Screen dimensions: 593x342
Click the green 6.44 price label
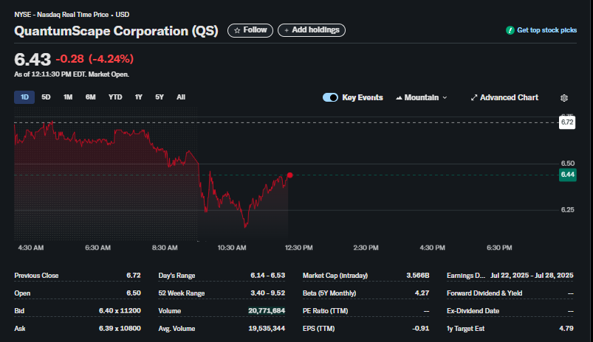click(x=568, y=175)
